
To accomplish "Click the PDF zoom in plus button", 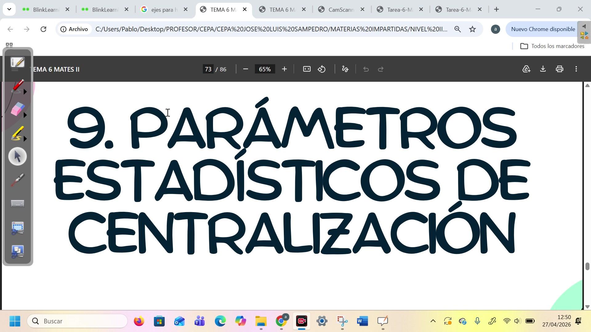I will click(284, 69).
